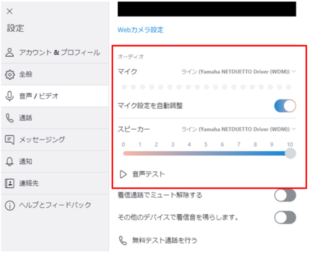The height and width of the screenshot is (254, 312).
Task: Click the 全般 gear icon
Action: tap(9, 74)
